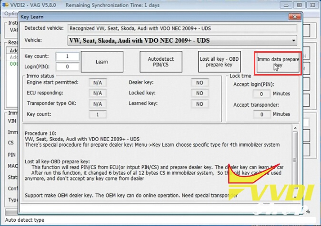Click the Dealer key NO value

pos(200,83)
